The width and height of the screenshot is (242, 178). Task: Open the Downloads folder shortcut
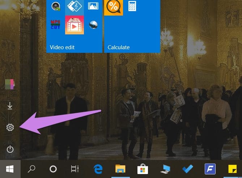tap(10, 106)
